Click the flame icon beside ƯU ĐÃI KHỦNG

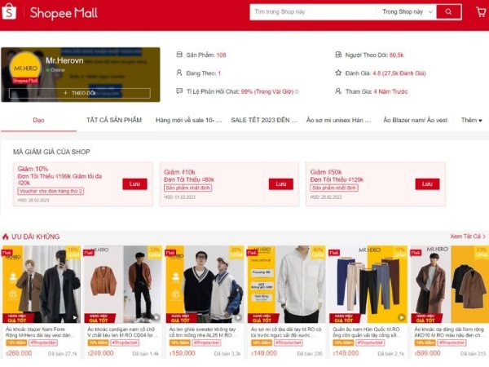point(6,237)
